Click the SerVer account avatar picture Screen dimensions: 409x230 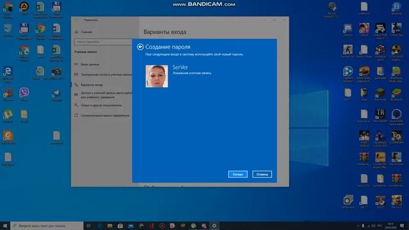(157, 76)
